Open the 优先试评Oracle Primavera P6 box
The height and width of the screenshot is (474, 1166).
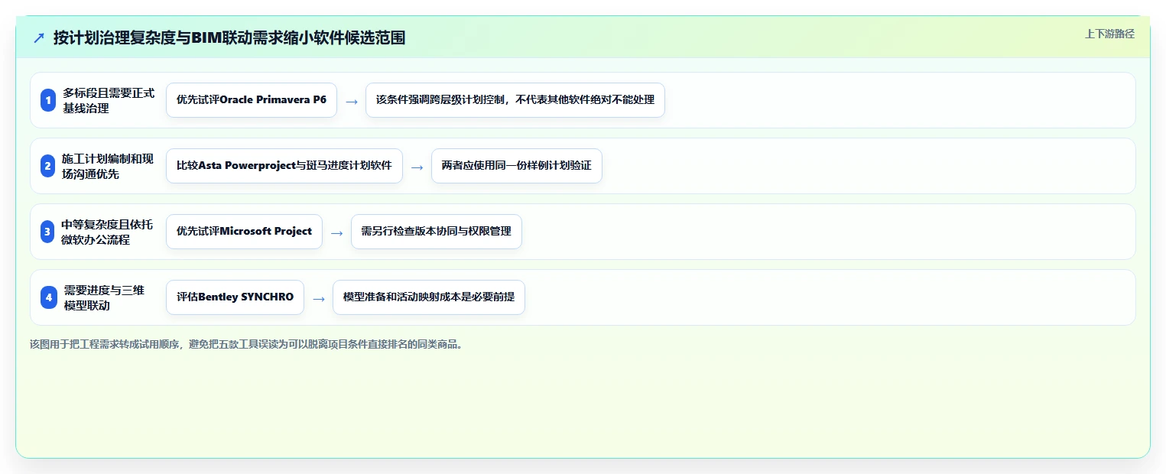(252, 100)
